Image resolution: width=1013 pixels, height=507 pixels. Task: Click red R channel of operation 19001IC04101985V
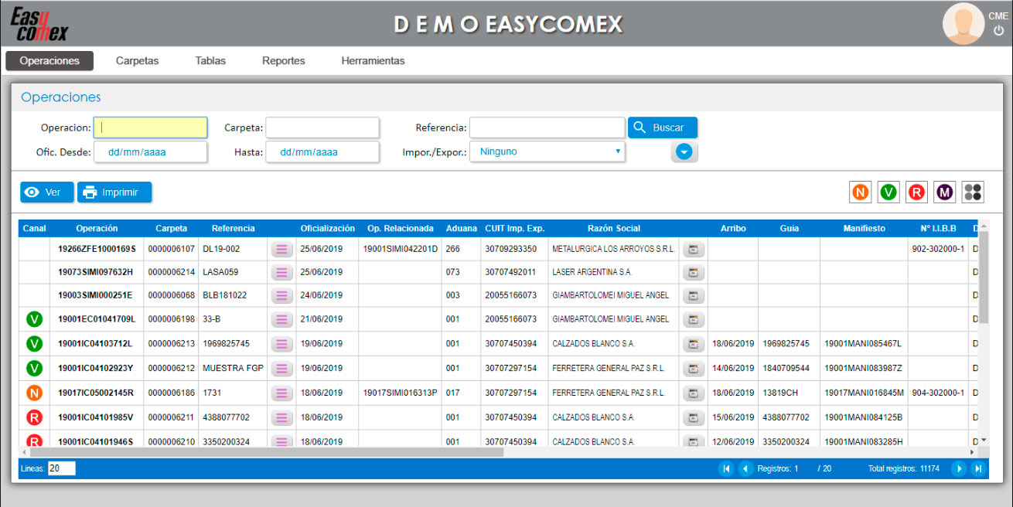(34, 418)
